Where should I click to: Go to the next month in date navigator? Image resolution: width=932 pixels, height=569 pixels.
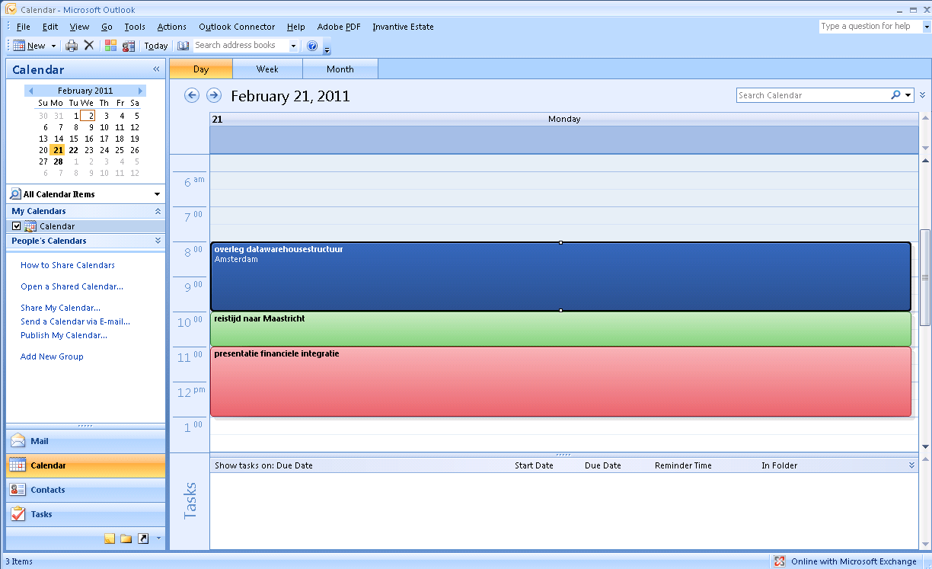[141, 91]
